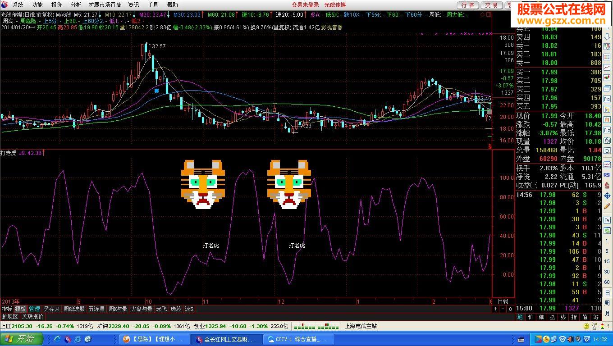Select the 大盘与量 template tab
This screenshot has height=346, width=613.
(142, 309)
